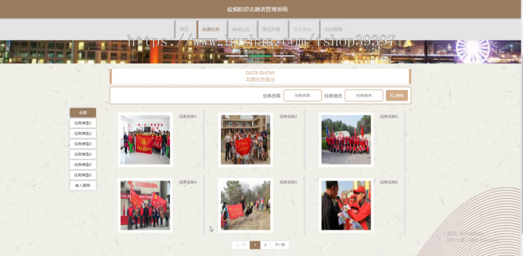
Task: Click the 任务名称3 title text
Action: tap(389, 116)
